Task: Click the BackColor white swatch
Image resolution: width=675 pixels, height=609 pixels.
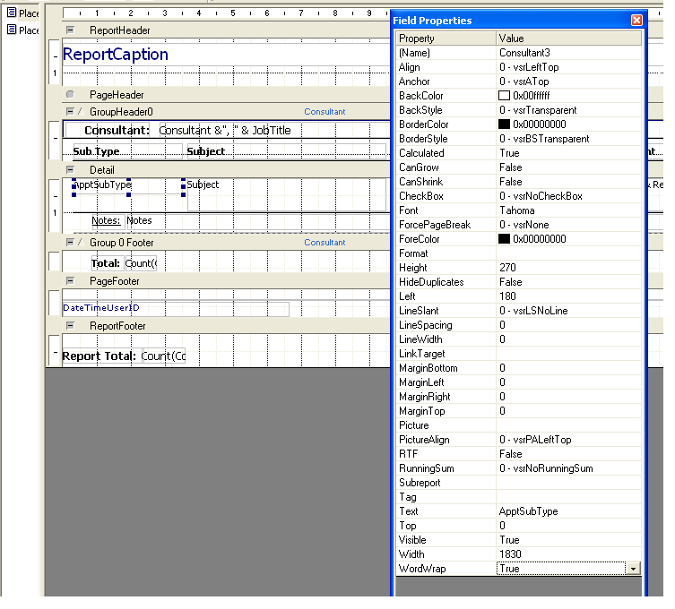Action: tap(504, 96)
